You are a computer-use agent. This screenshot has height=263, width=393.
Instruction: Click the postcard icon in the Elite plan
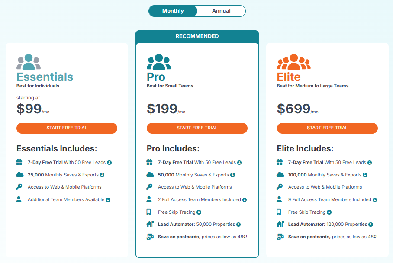pos(280,237)
